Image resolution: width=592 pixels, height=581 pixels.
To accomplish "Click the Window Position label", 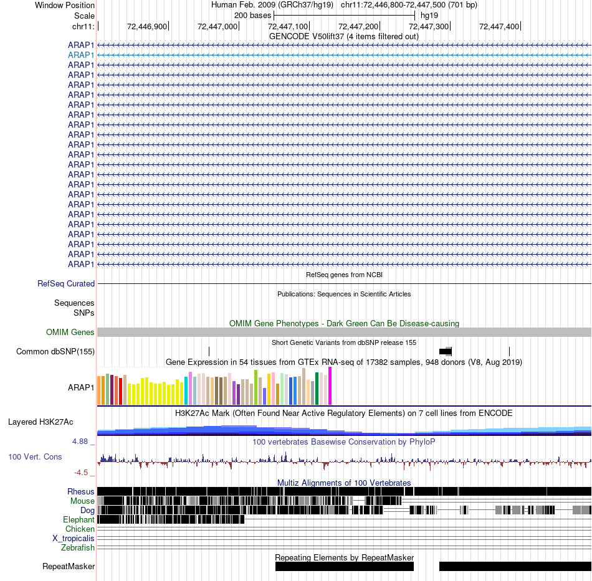I will click(65, 5).
